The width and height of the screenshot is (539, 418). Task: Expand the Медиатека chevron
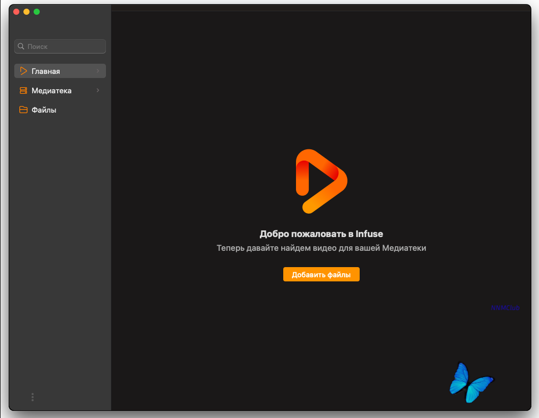tap(98, 90)
